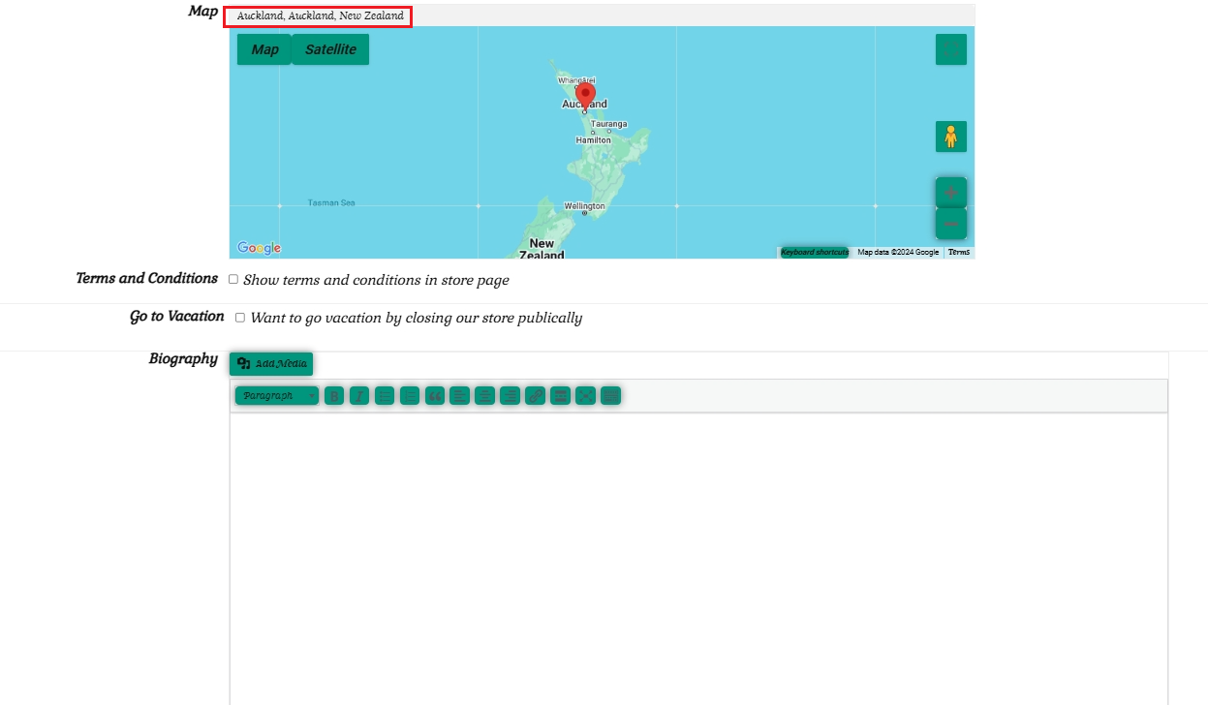Zoom out on the map
Viewport: 1208px width, 705px height.
950,225
